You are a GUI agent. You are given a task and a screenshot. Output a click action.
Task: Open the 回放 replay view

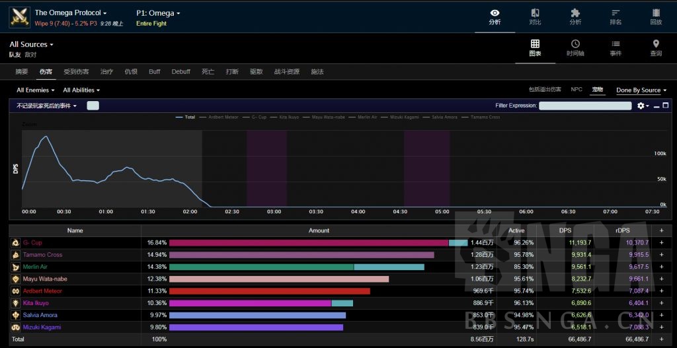[x=656, y=17]
